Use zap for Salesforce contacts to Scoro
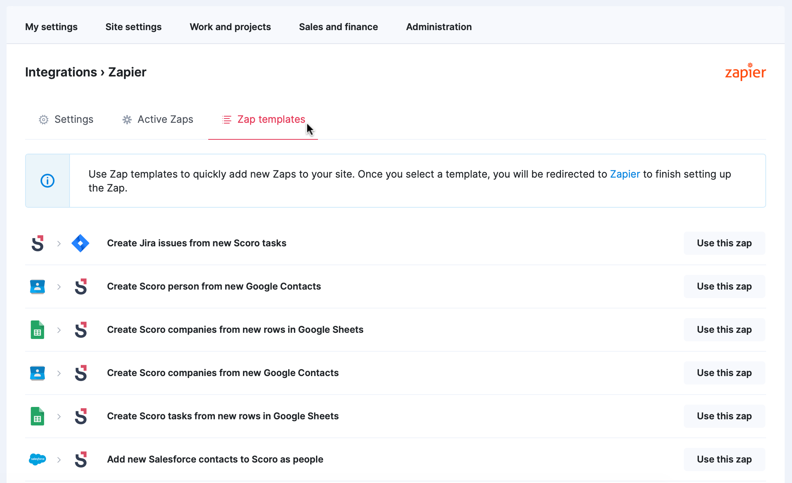 724,459
